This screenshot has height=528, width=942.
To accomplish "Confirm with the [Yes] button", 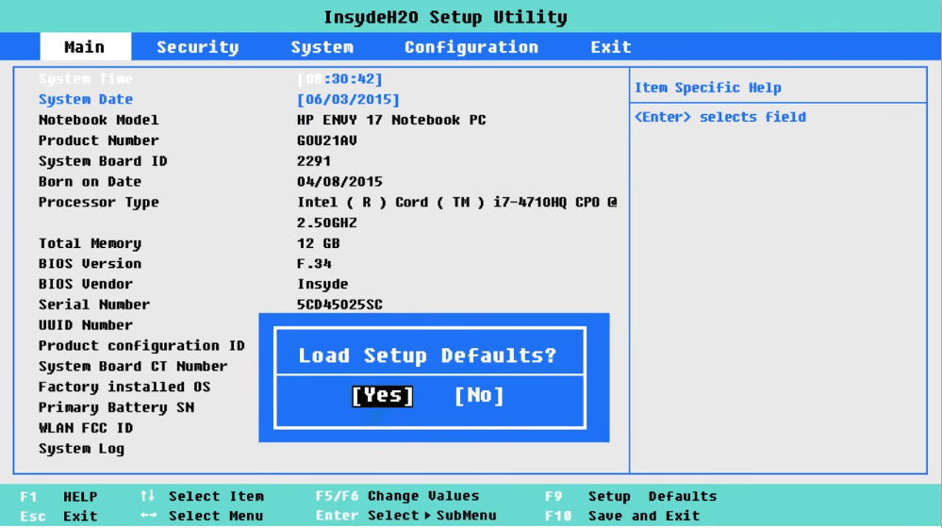I will point(383,395).
